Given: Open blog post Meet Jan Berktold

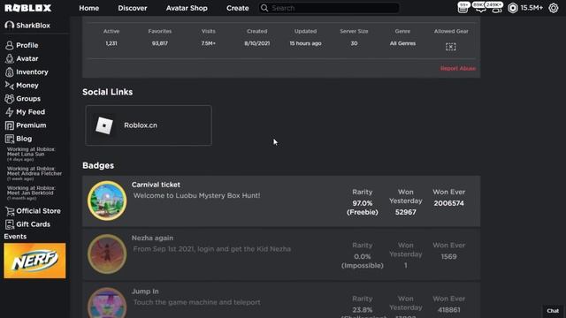Looking at the screenshot, I should [31, 193].
